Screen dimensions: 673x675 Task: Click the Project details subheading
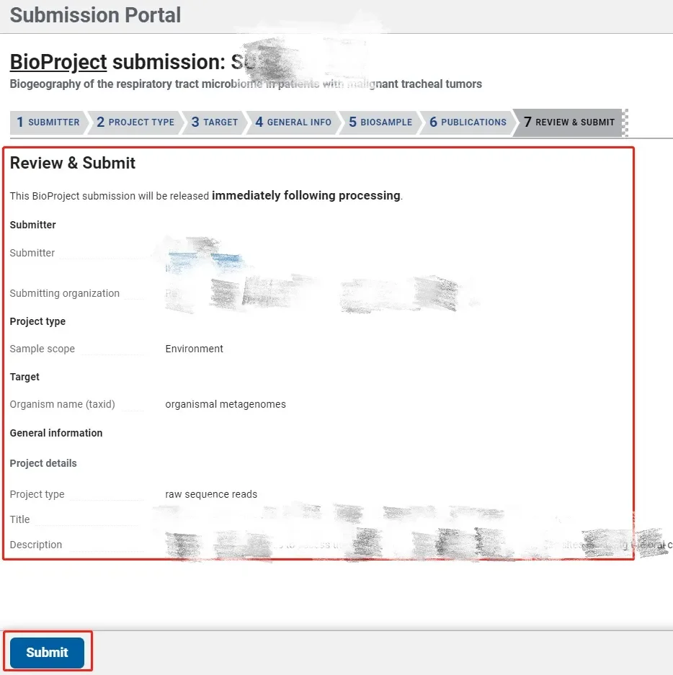pos(43,463)
